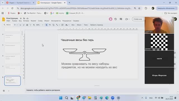Switch to the Яндекс browser tab
The height and width of the screenshot is (101, 179).
click(x=20, y=3)
